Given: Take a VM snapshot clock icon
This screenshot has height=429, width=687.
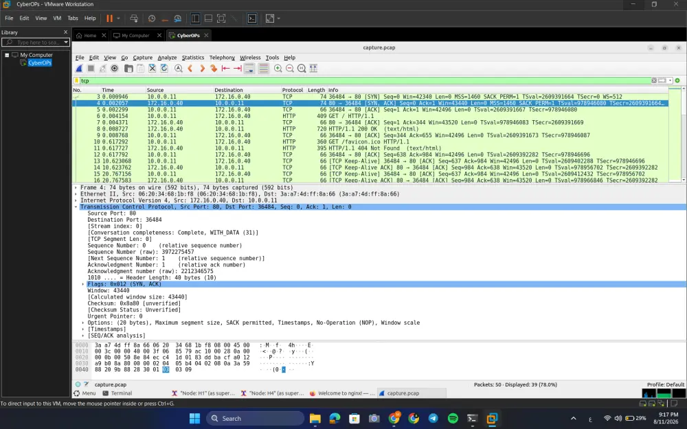Looking at the screenshot, I should pyautogui.click(x=152, y=19).
